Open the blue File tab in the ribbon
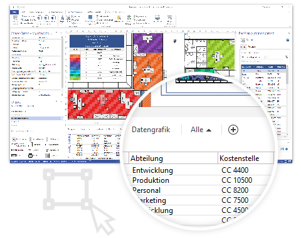 [14, 12]
